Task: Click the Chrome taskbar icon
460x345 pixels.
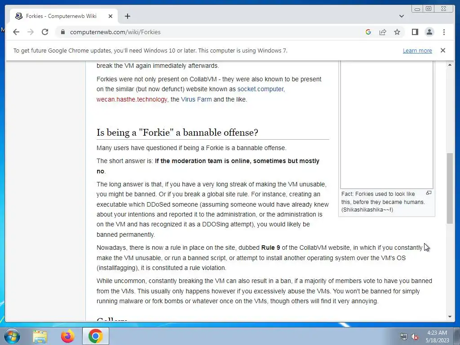Action: point(95,336)
